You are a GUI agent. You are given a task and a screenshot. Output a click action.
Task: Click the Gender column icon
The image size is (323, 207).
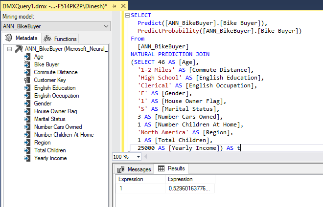coord(27,103)
